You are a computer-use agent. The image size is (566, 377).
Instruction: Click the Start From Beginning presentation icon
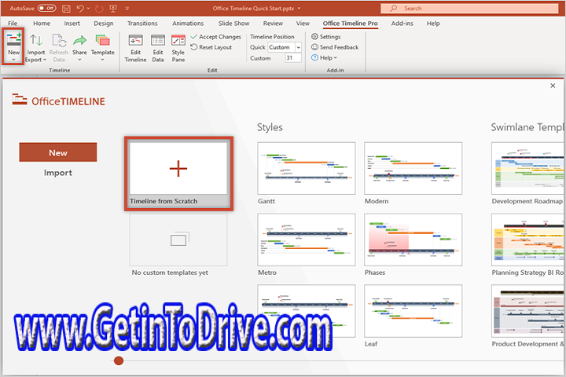click(x=113, y=9)
